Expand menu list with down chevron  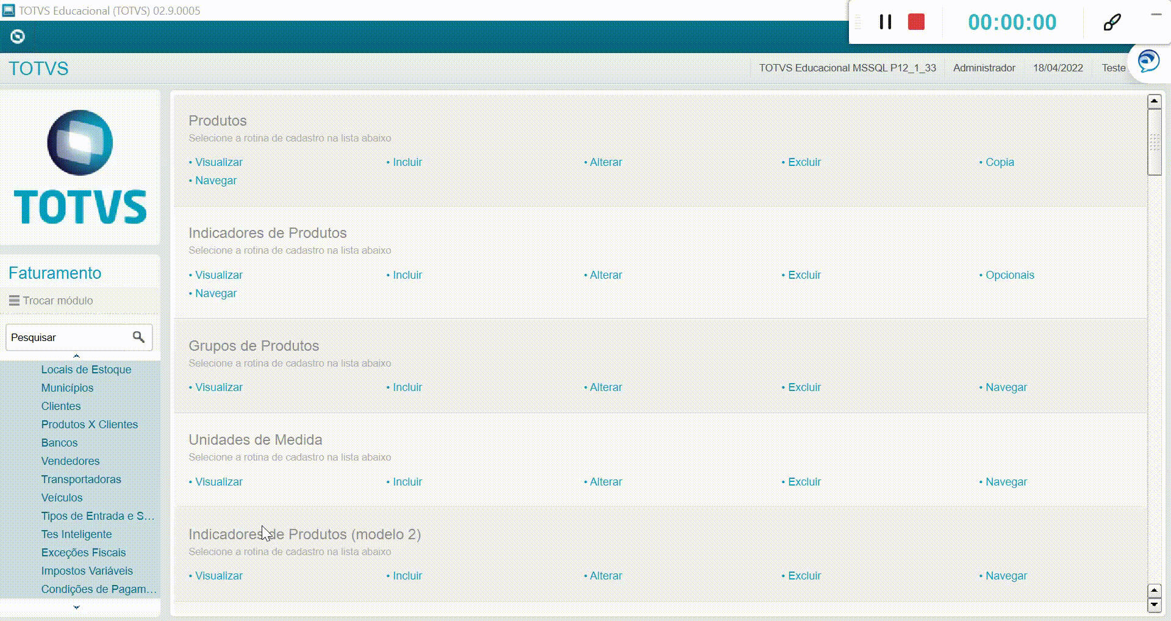(x=76, y=607)
